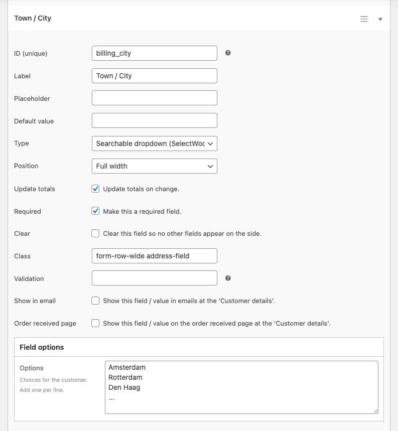This screenshot has height=431, width=398.
Task: Click the help icon beside ID field
Action: 228,53
